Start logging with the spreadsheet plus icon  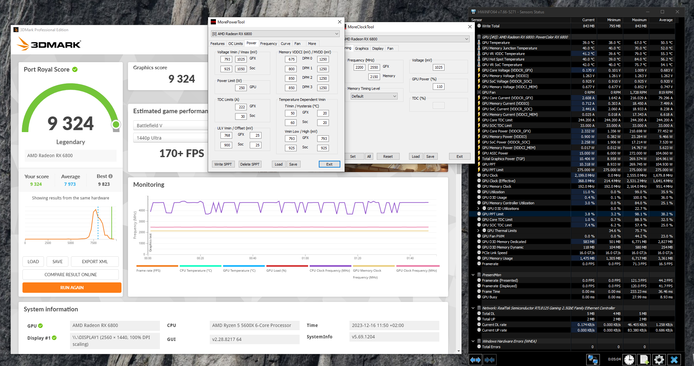[644, 359]
